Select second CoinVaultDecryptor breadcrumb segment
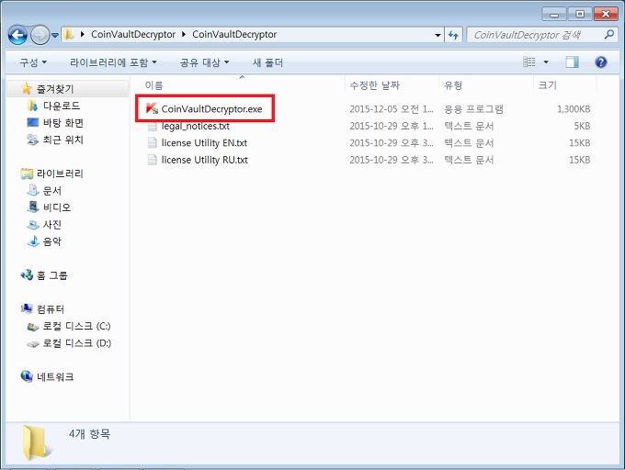The image size is (625, 470). pyautogui.click(x=234, y=34)
